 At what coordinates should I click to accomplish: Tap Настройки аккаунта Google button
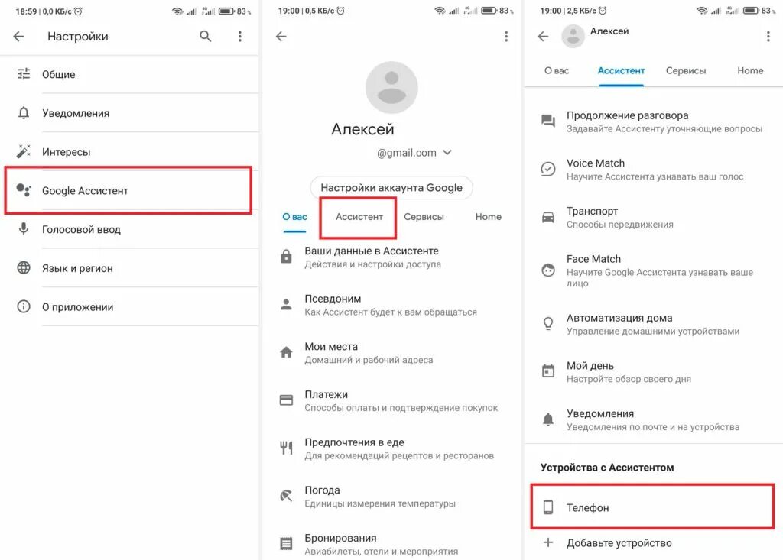tap(391, 188)
